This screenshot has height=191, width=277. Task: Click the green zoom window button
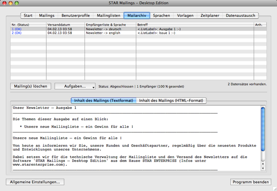[x=17, y=3]
